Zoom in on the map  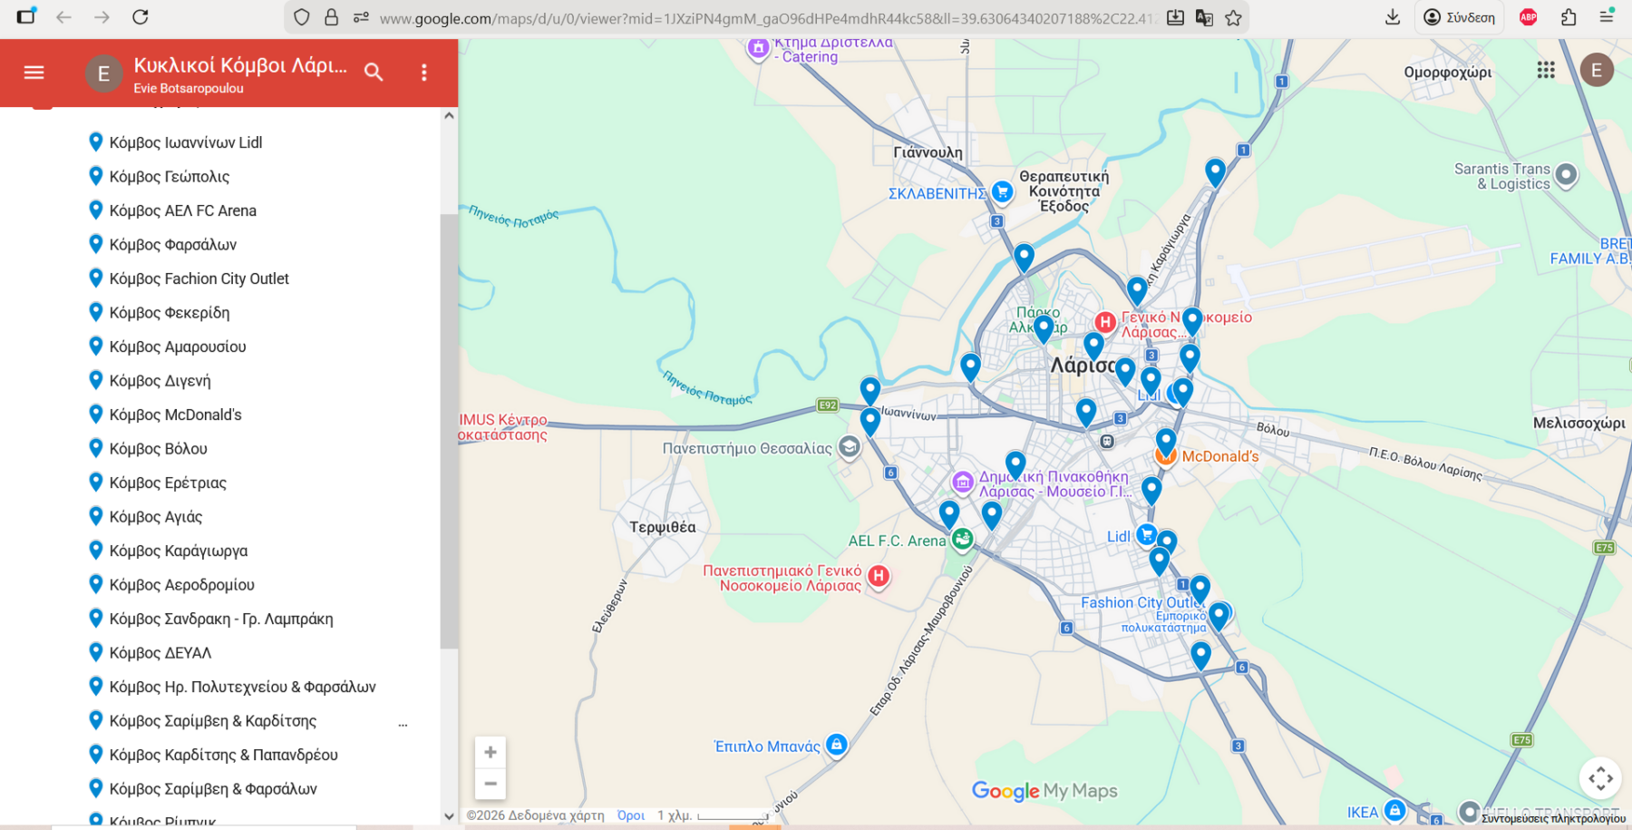point(490,752)
